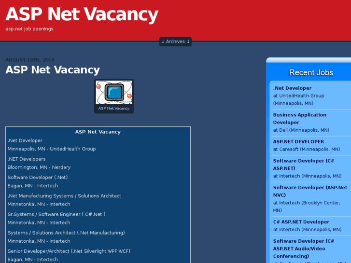The width and height of the screenshot is (351, 263).
Task: Open Recent Jobs .Net Developer link
Action: coord(292,88)
